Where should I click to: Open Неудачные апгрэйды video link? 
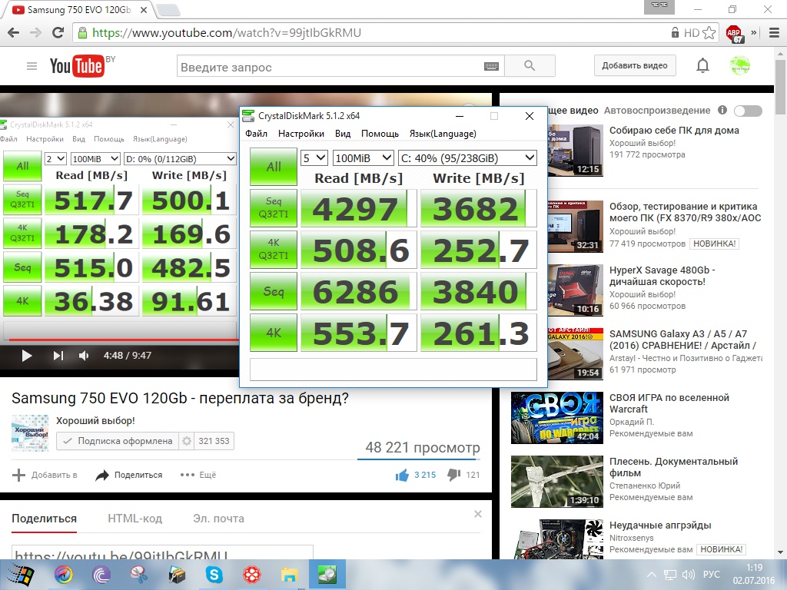[660, 525]
